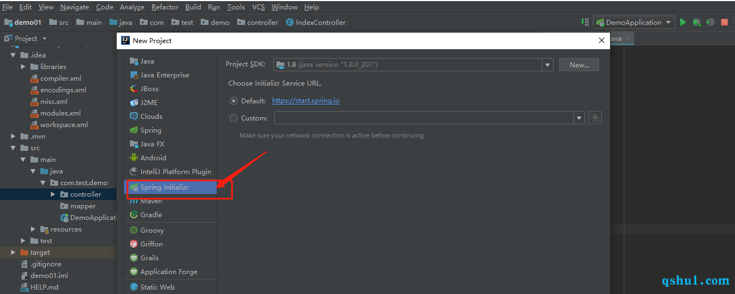Click into the Custom URL input field
The width and height of the screenshot is (735, 294).
[x=424, y=118]
